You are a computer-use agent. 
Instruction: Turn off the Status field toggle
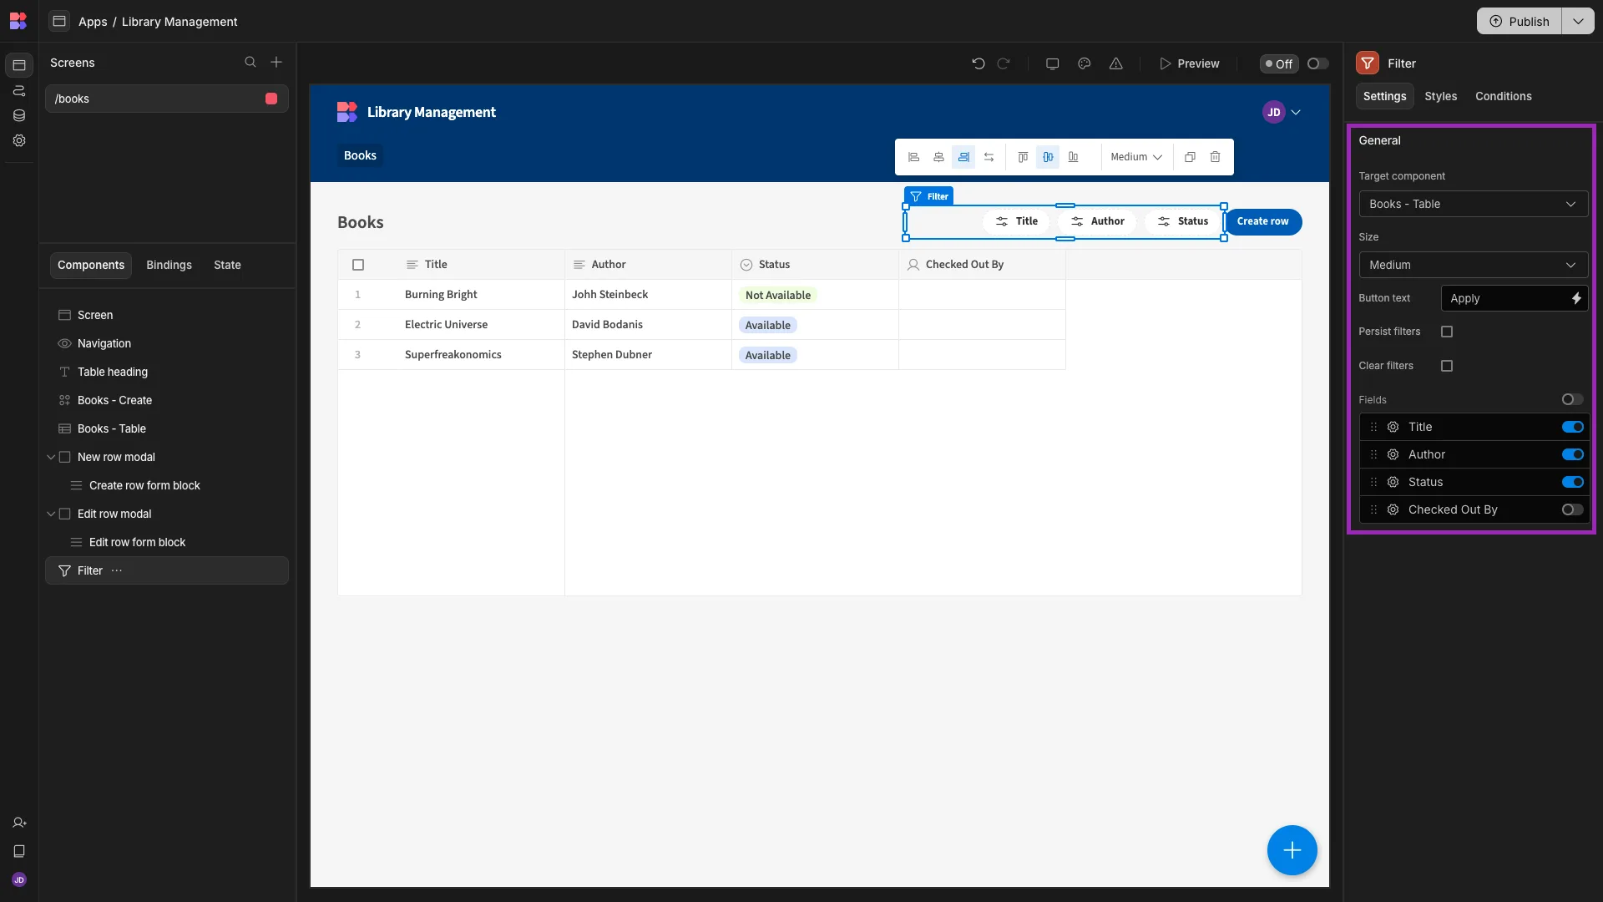1572,482
